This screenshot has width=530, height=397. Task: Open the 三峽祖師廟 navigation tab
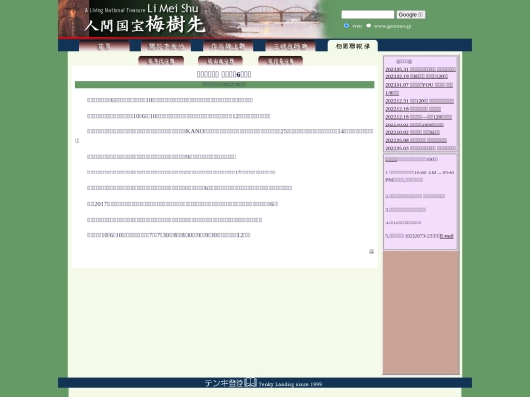[x=291, y=46]
